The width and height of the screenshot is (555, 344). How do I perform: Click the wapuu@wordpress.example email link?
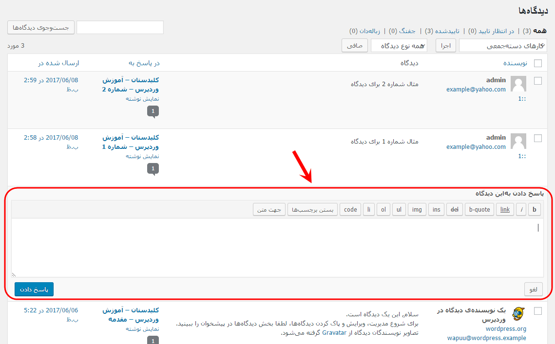pos(487,338)
